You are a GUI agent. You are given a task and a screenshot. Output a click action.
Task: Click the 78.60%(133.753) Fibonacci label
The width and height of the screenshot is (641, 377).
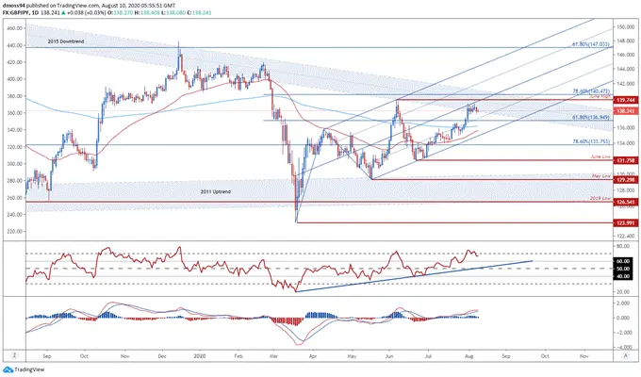(x=590, y=141)
